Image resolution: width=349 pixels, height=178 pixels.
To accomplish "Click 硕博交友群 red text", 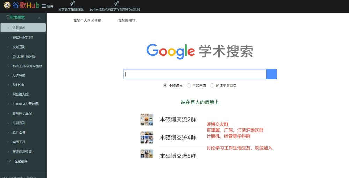I will [217, 124].
